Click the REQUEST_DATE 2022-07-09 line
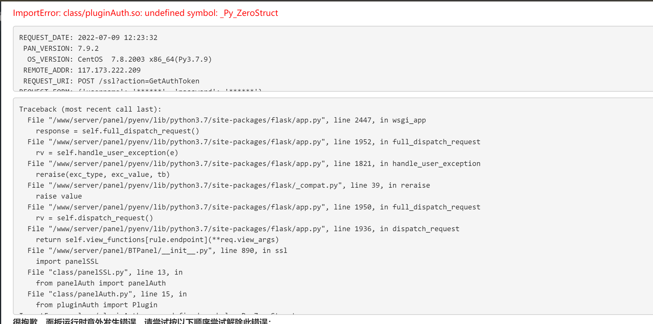 88,38
